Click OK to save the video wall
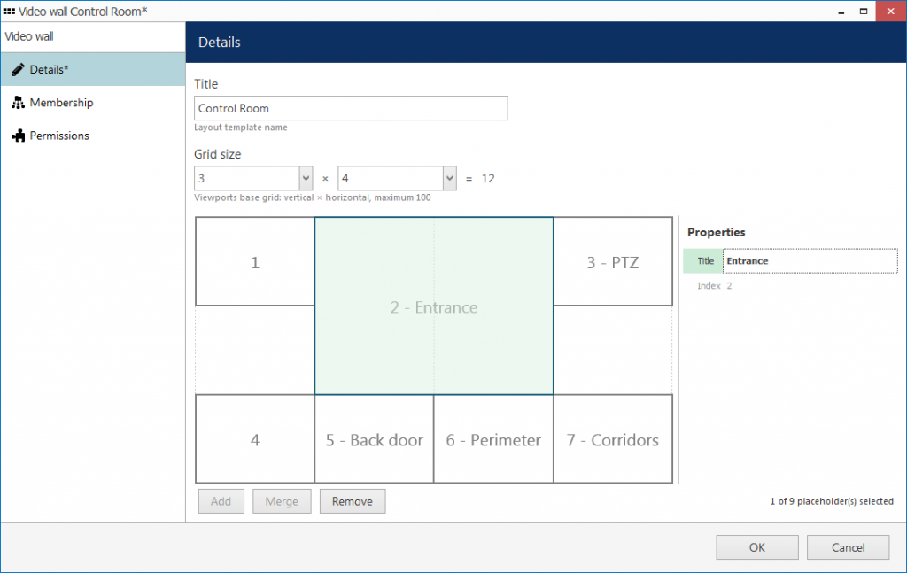The width and height of the screenshot is (907, 573). [x=757, y=547]
